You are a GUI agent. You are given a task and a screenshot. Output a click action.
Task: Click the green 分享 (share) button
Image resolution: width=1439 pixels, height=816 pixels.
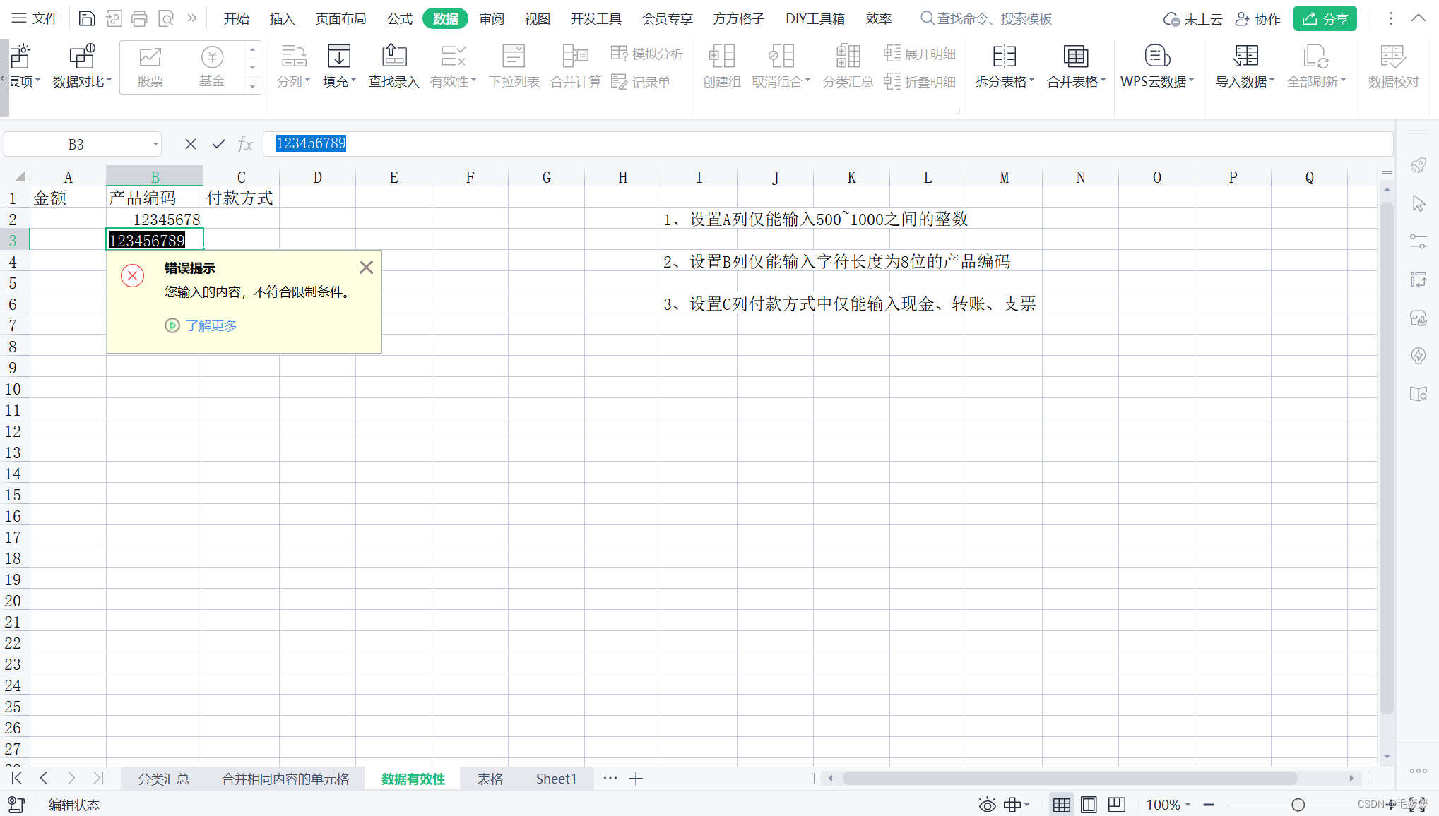tap(1325, 19)
